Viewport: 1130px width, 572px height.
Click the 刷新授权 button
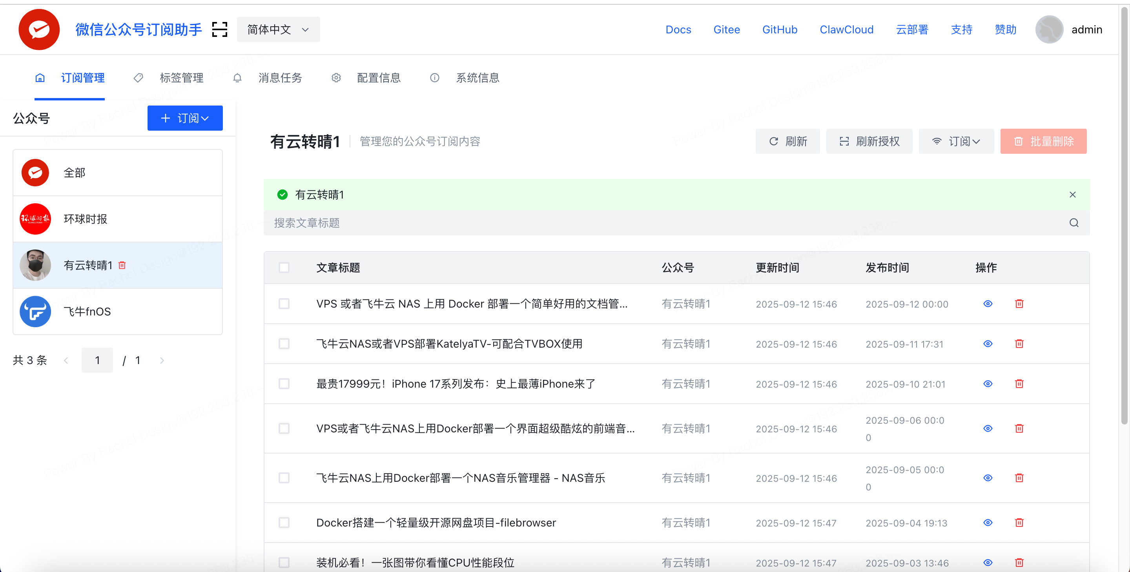click(x=869, y=141)
